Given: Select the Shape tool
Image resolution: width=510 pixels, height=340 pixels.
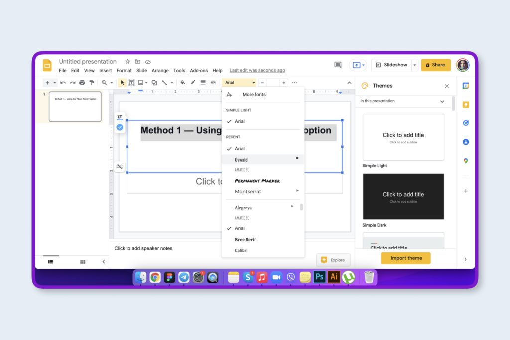Looking at the screenshot, I should click(153, 82).
